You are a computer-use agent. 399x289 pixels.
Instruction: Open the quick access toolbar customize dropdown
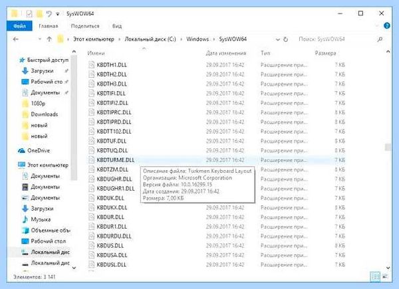[58, 14]
